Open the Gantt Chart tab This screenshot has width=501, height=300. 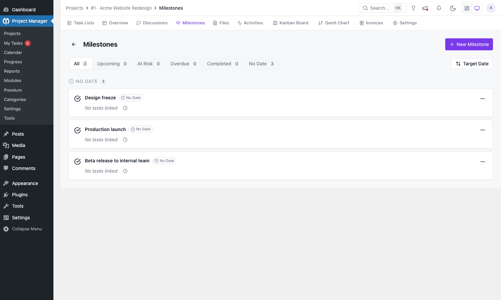334,23
